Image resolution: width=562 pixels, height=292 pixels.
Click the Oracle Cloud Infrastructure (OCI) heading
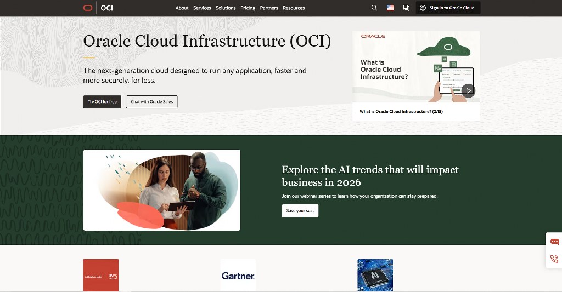207,41
